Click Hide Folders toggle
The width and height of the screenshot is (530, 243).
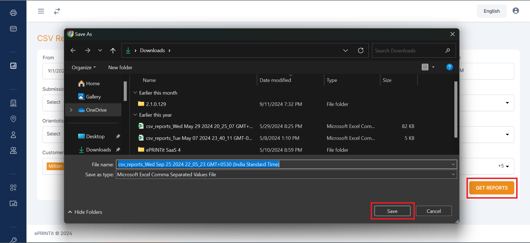[85, 212]
